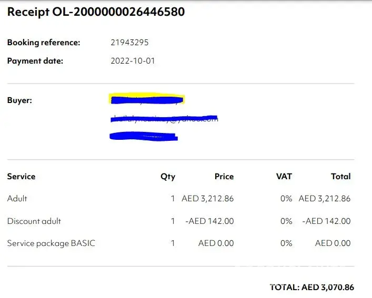Click the Total column header
The width and height of the screenshot is (372, 298).
click(340, 177)
